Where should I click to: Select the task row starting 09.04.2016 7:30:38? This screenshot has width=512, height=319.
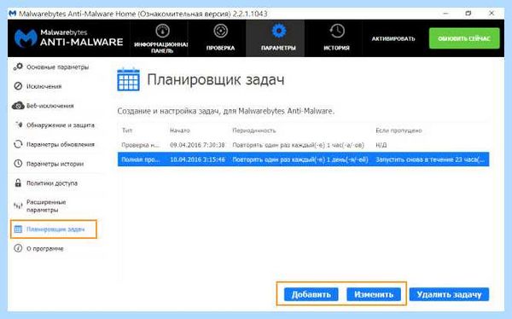coord(303,145)
